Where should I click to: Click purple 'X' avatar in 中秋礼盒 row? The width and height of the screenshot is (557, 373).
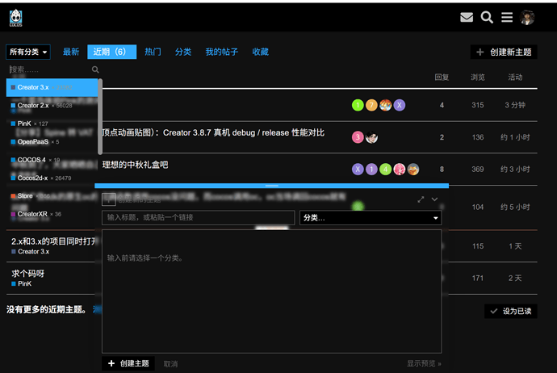coord(358,169)
